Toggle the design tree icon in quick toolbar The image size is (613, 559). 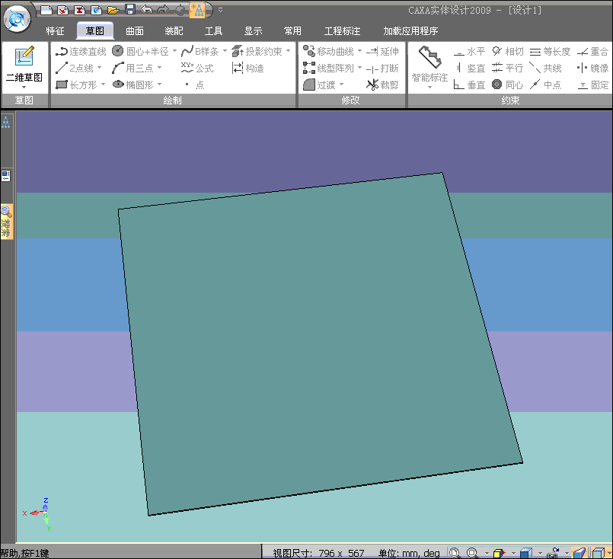click(197, 10)
